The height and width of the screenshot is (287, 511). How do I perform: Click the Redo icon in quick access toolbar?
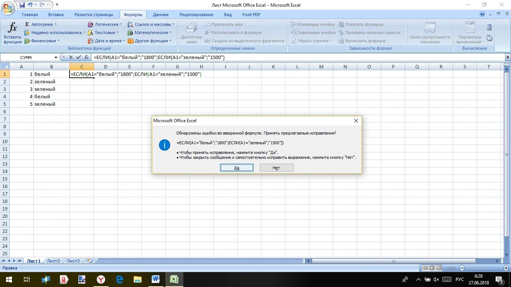42,5
